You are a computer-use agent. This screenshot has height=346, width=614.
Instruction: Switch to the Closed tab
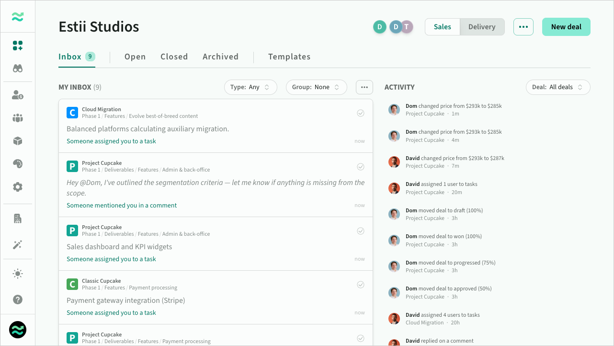[x=174, y=57]
